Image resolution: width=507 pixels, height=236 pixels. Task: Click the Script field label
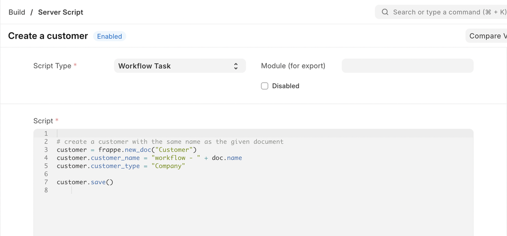44,121
